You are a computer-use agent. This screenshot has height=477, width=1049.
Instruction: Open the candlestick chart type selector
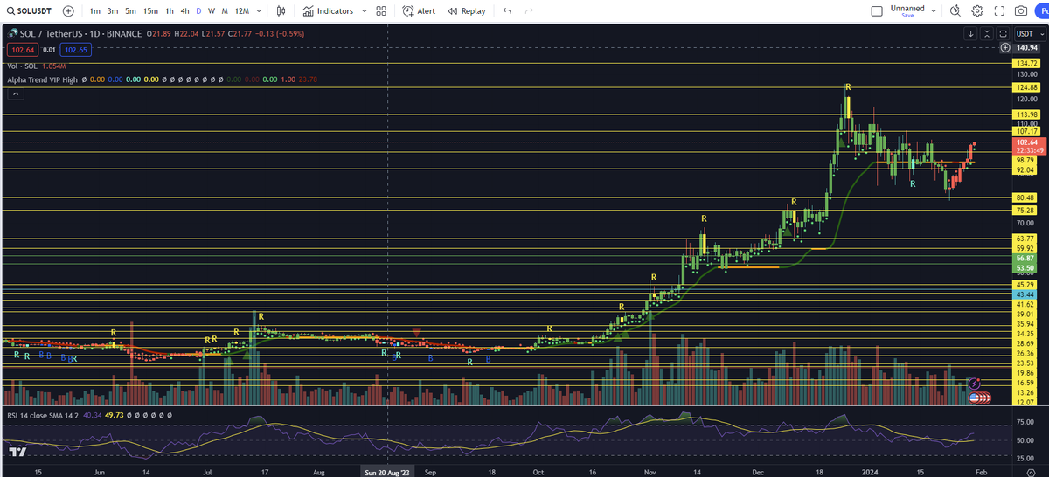[x=281, y=11]
